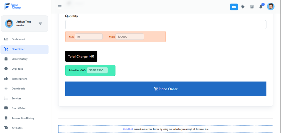
Task: Click the FameCheap logo
Action: pyautogui.click(x=13, y=6)
